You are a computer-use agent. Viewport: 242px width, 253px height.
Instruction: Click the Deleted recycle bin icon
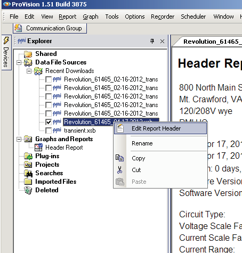(x=28, y=190)
